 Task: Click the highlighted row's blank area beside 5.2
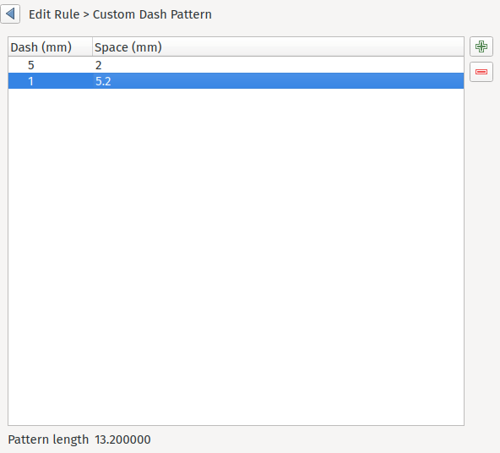[287, 81]
